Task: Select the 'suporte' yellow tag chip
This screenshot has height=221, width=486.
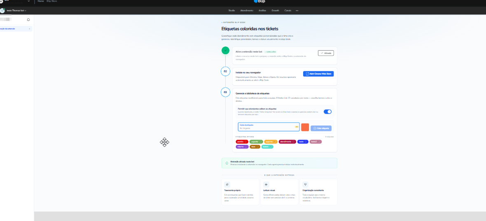Action: click(271, 142)
